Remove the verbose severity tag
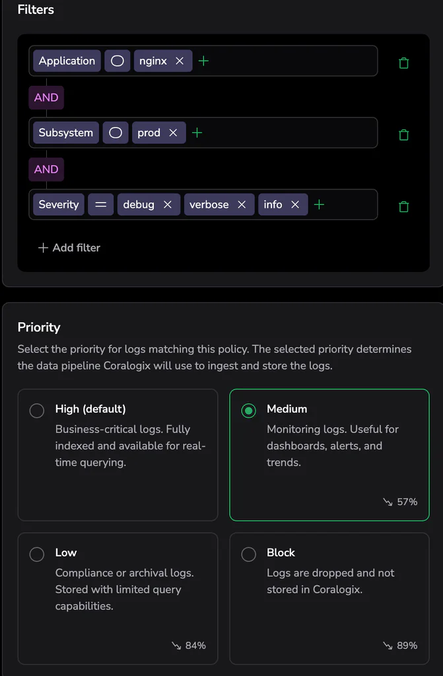This screenshot has width=443, height=676. 242,205
